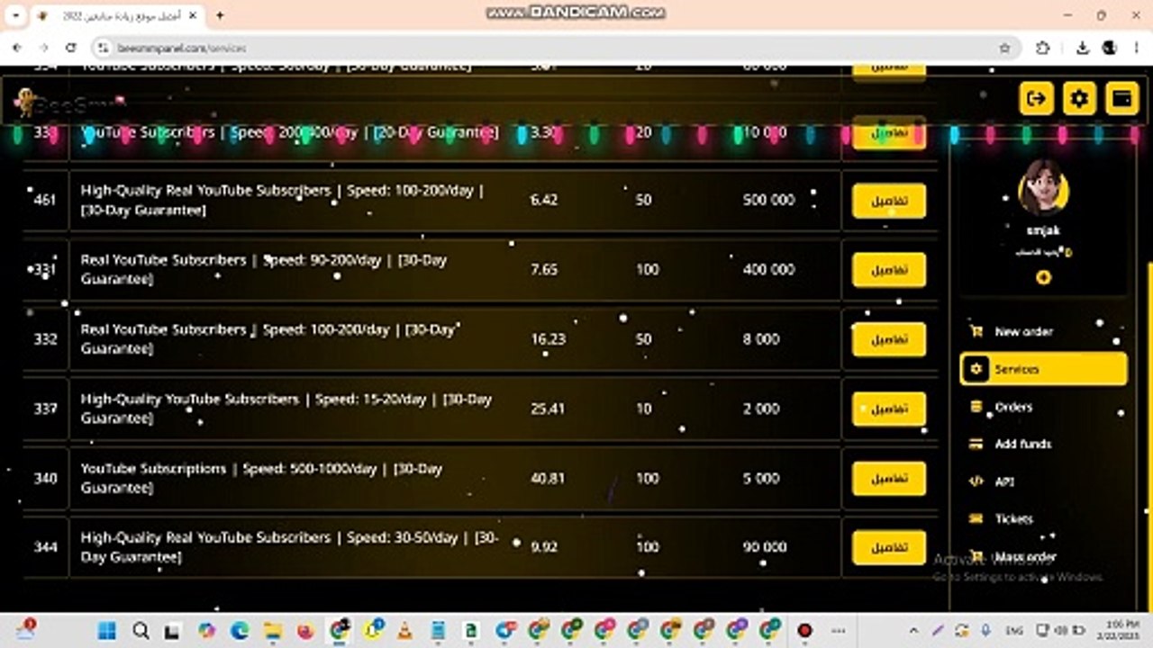Screen dimensions: 1153x648
Task: Open Windows Search from the taskbar
Action: pos(140,630)
